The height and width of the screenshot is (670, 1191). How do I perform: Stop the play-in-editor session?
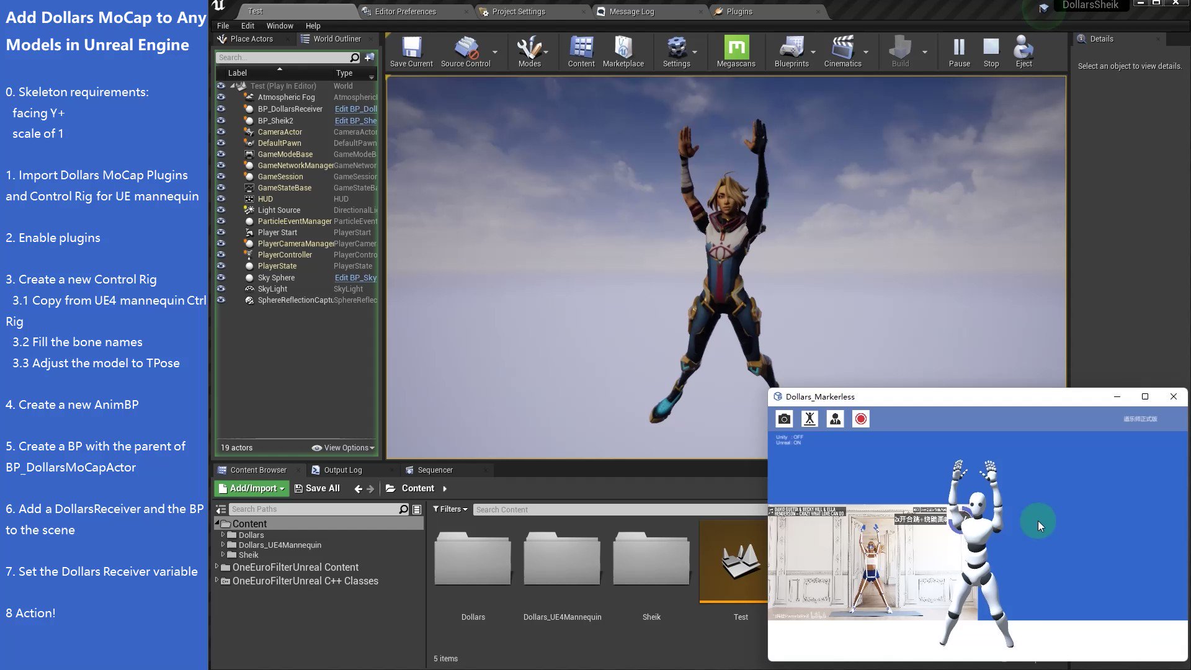pos(991,51)
